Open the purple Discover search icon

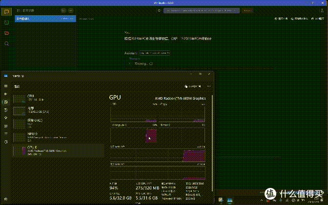(x=6, y=43)
